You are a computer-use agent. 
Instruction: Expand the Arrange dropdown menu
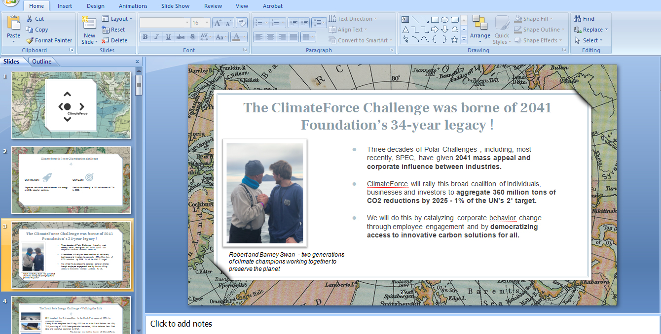[480, 36]
